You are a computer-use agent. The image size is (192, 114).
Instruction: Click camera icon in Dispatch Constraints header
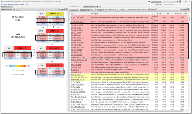(184, 9)
